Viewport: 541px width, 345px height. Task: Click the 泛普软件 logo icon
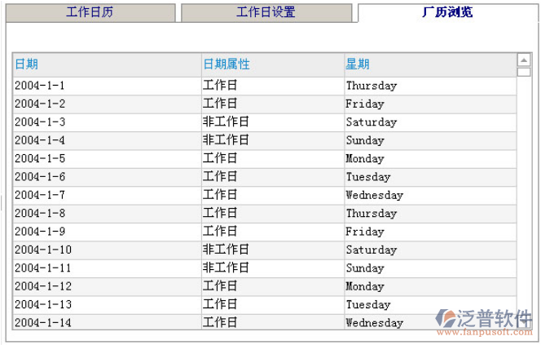pos(446,317)
